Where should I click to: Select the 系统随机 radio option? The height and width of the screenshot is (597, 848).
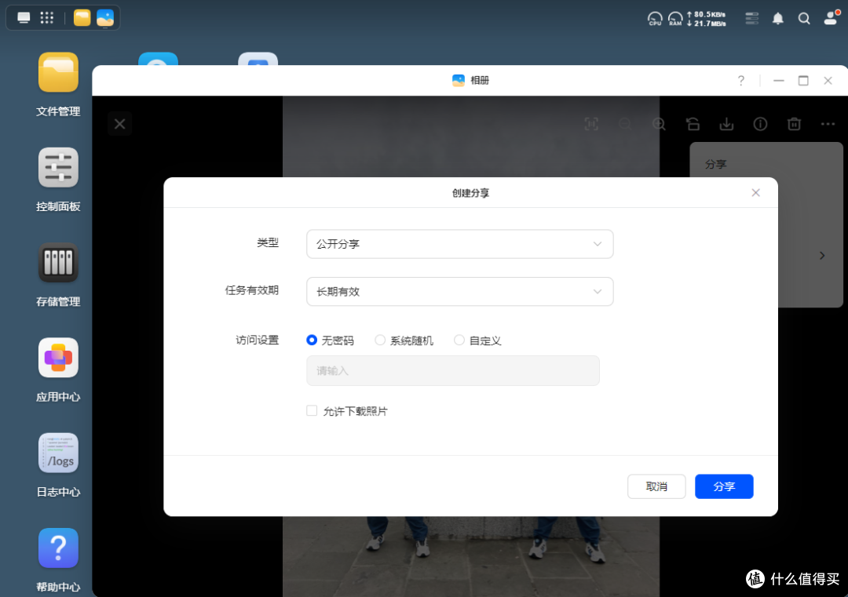pyautogui.click(x=380, y=340)
